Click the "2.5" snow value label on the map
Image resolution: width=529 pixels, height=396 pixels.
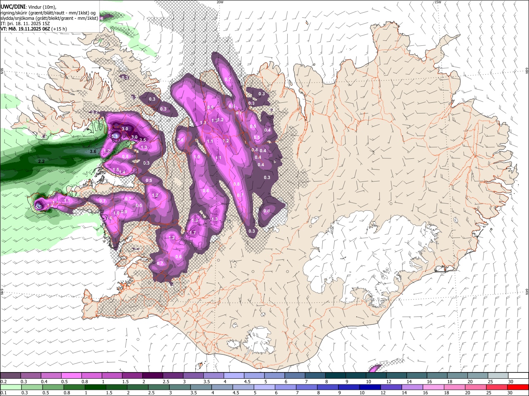pos(143,140)
